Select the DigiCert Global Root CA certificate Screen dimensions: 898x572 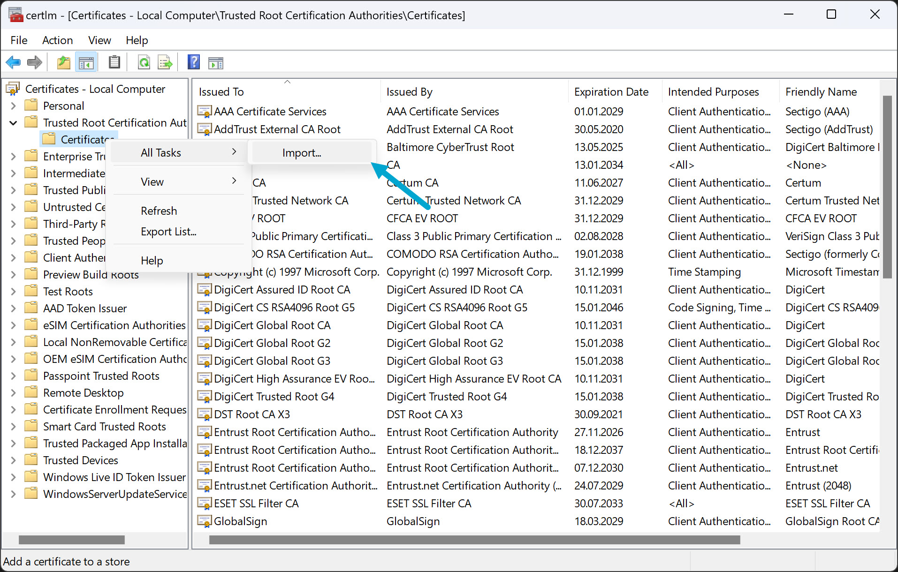tap(272, 325)
